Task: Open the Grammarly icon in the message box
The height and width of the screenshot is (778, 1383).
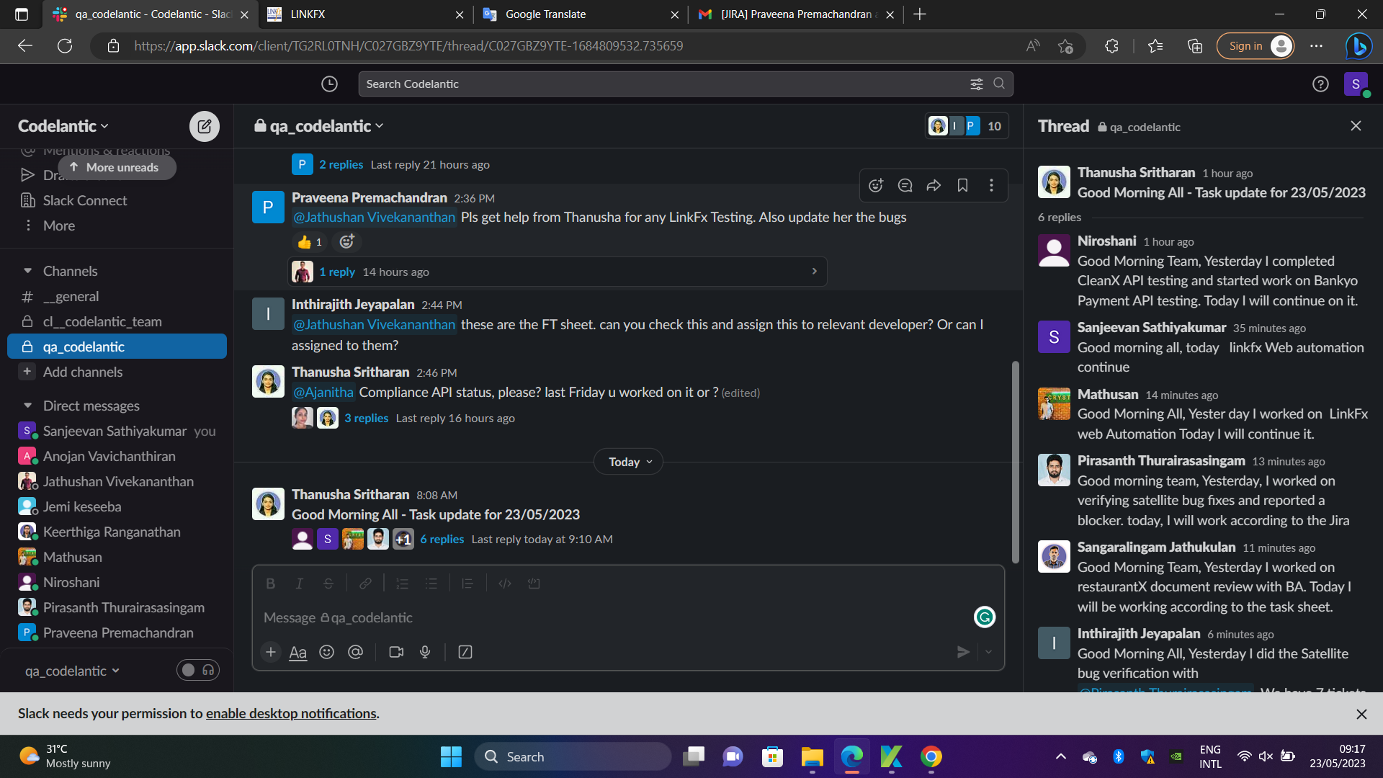Action: click(985, 617)
